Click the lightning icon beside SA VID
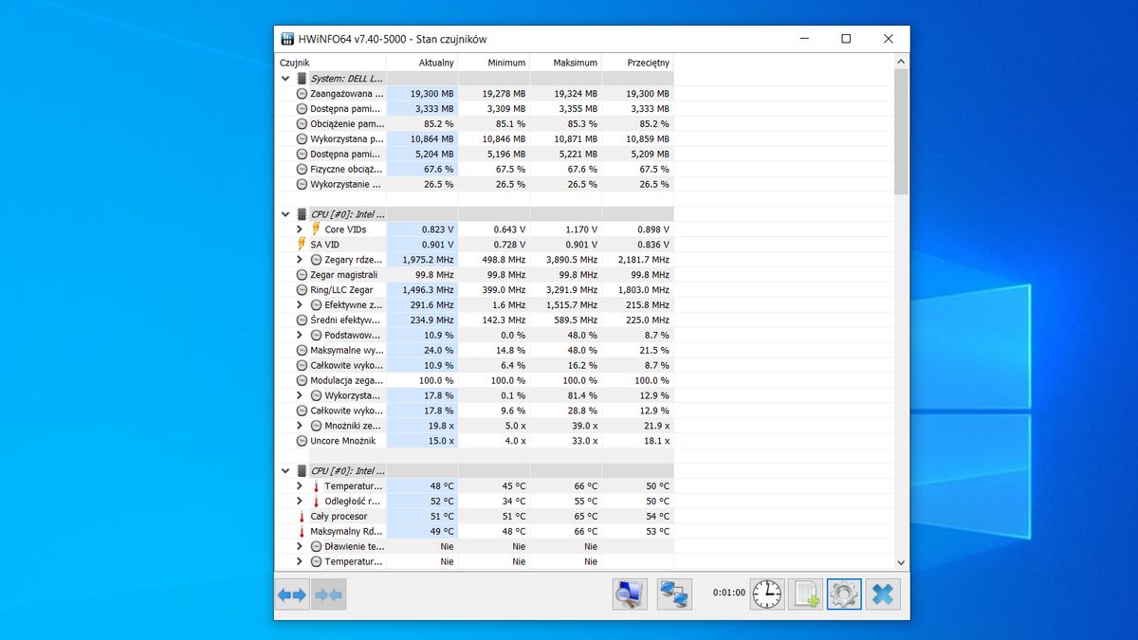Screen dimensions: 1138x640 [x=303, y=245]
